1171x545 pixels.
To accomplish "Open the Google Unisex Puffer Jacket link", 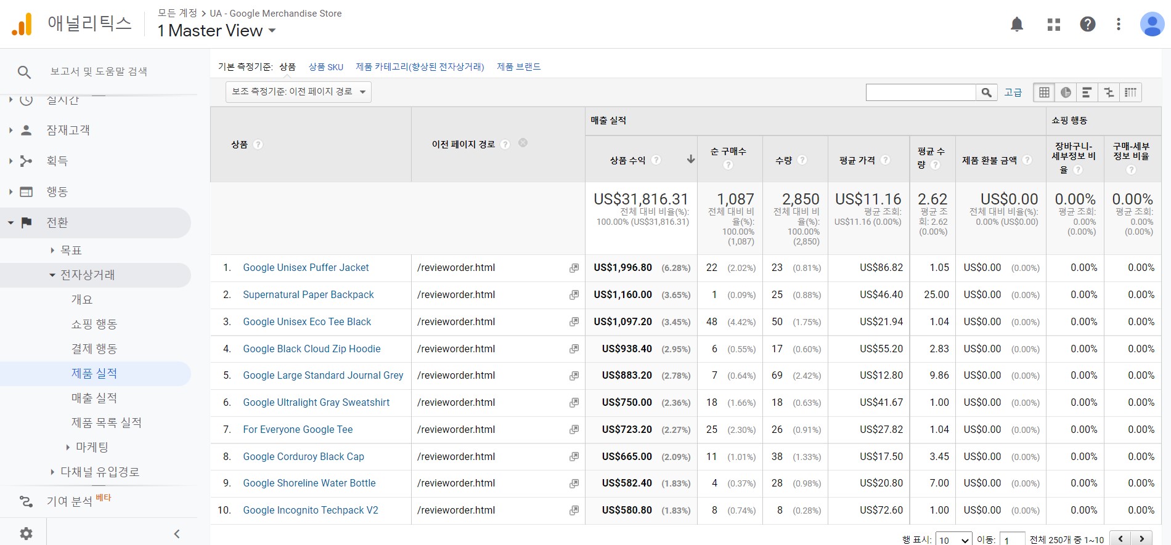I will click(306, 268).
